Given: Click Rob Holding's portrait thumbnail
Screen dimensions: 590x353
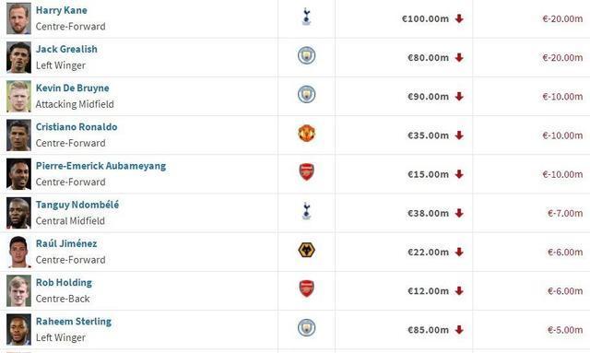Looking at the screenshot, I should (x=18, y=291).
